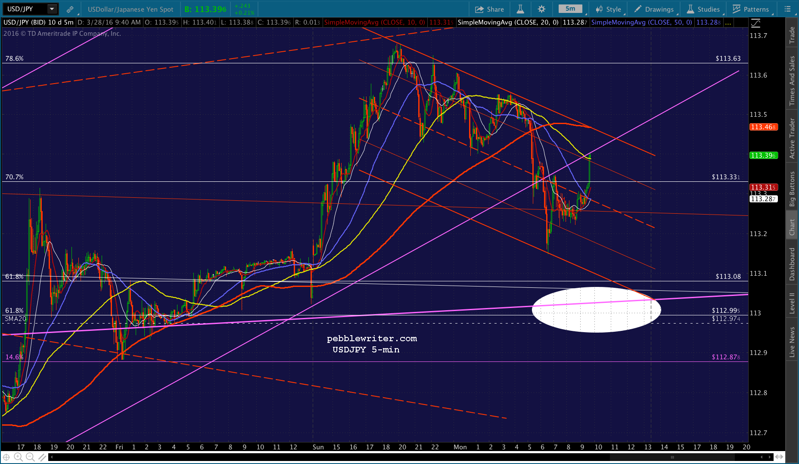Click the expand time axis icon at bottom right
Image resolution: width=799 pixels, height=464 pixels.
coord(779,457)
